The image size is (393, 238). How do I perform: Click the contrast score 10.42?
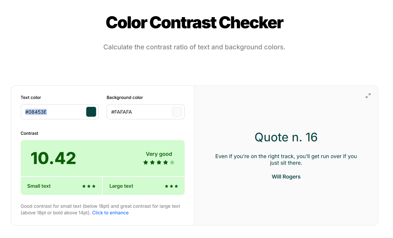point(53,158)
